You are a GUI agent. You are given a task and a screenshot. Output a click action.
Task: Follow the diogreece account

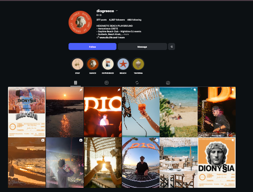92,47
